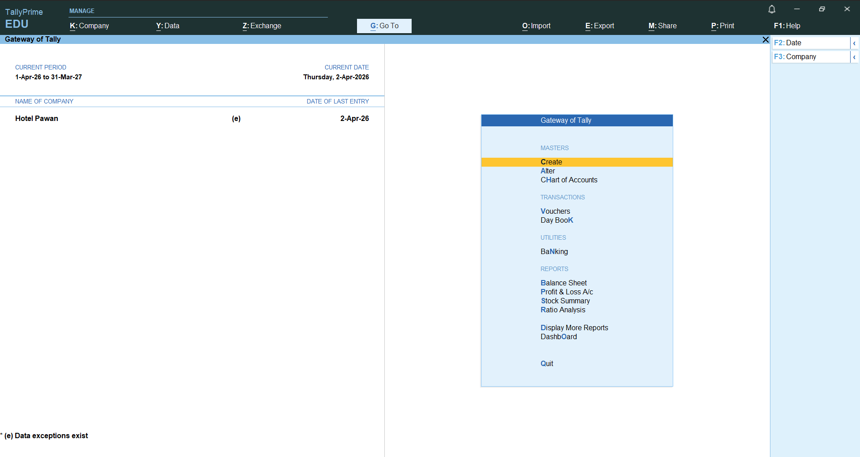Open the notifications bell icon
860x457 pixels.
(772, 9)
